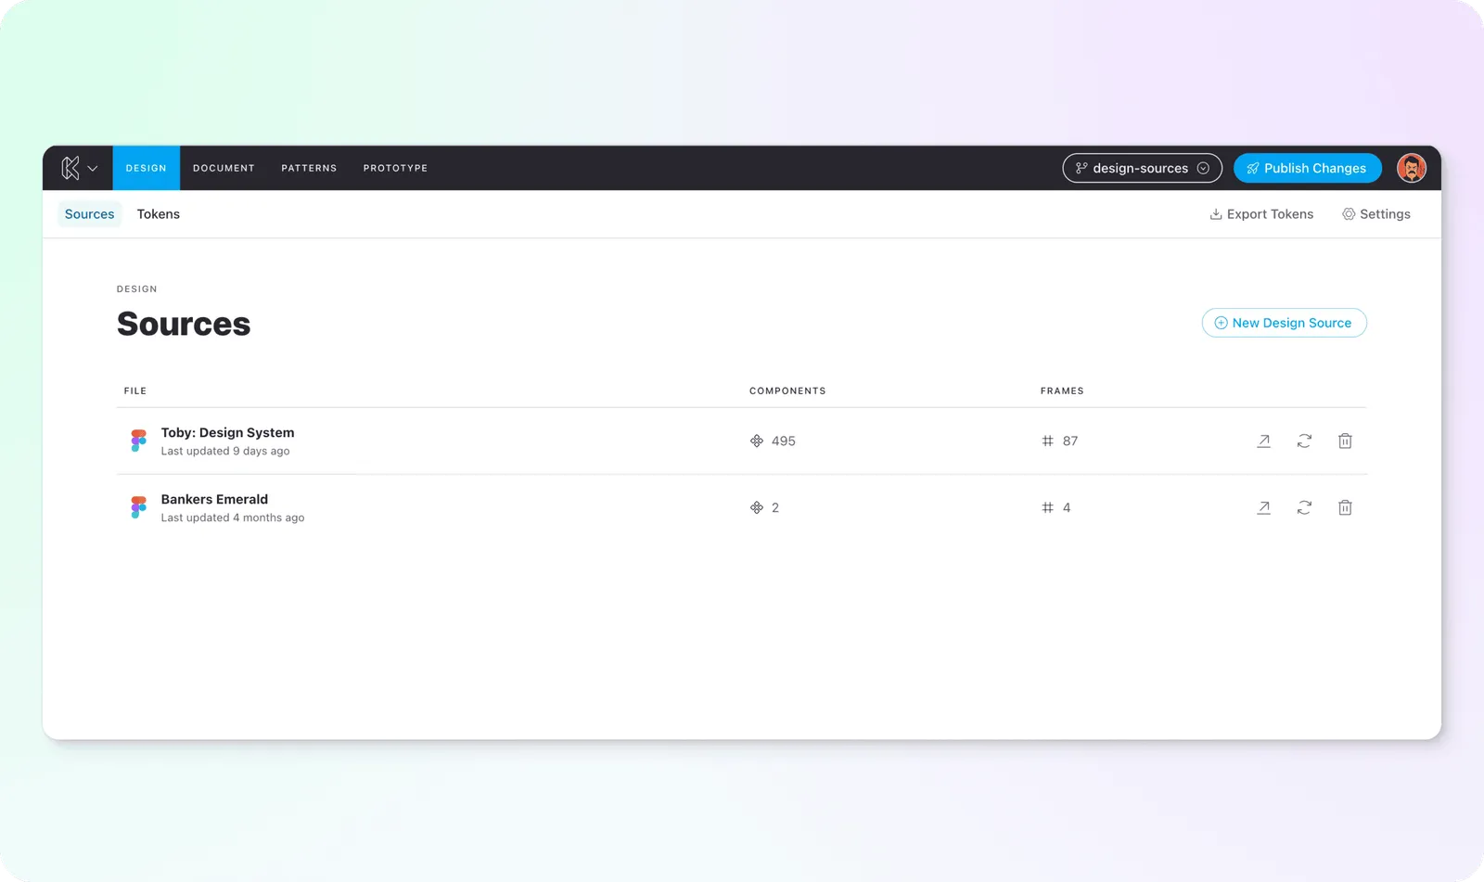Switch to the Tokens sub-tab
1484x882 pixels.
pos(159,214)
